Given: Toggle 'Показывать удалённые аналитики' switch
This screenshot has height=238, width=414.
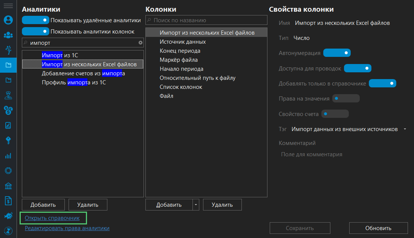Looking at the screenshot, I should click(x=35, y=20).
